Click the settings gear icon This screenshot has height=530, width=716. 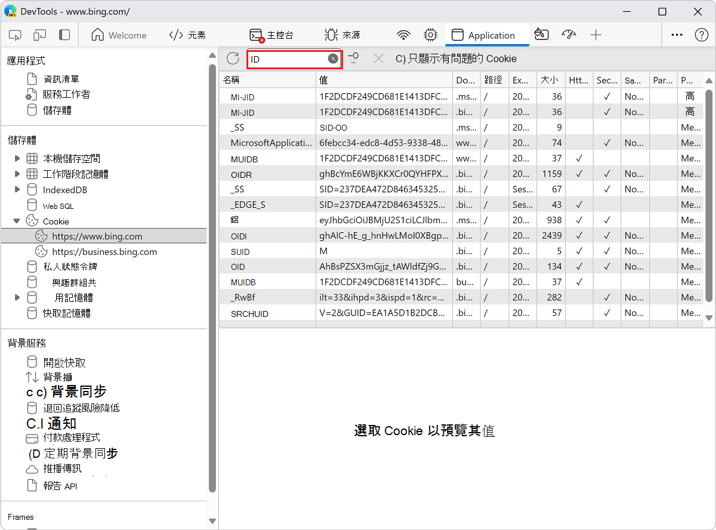(430, 35)
